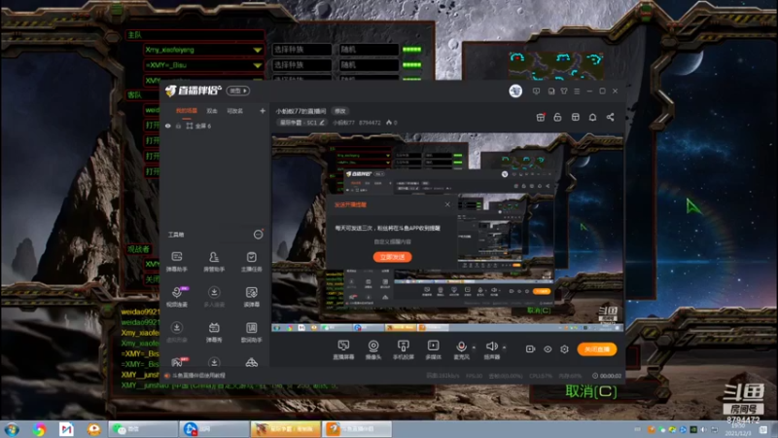Image resolution: width=778 pixels, height=438 pixels.
Task: Add a 直播屏幕 screen capture source
Action: (343, 349)
